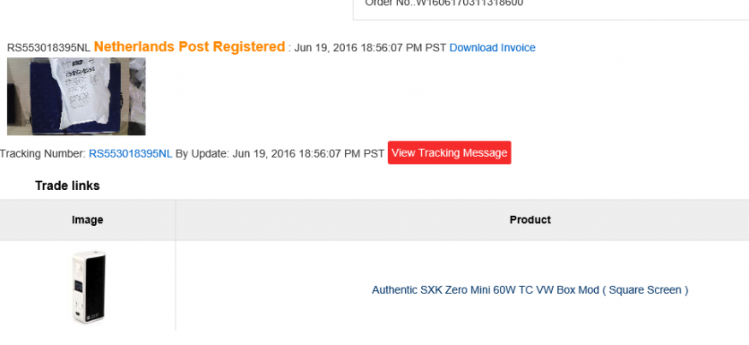Click the Netherlands Post Registered carrier name
Image resolution: width=749 pixels, height=345 pixels.
pyautogui.click(x=189, y=46)
